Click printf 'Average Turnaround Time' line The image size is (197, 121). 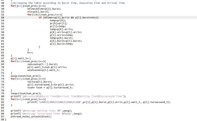pos(46,114)
